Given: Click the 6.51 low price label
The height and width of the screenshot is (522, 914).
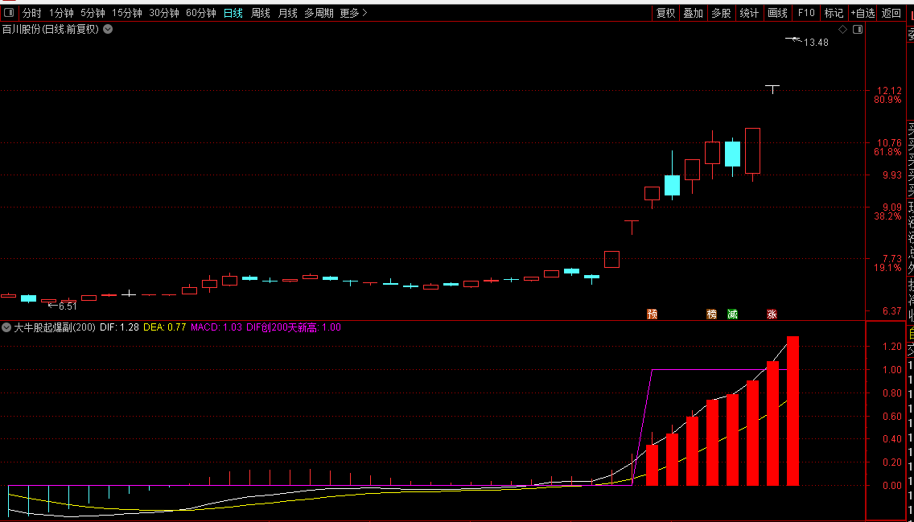Looking at the screenshot, I should pos(68,306).
